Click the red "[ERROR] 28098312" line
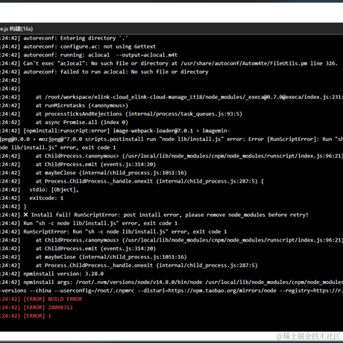 [x=37, y=308]
